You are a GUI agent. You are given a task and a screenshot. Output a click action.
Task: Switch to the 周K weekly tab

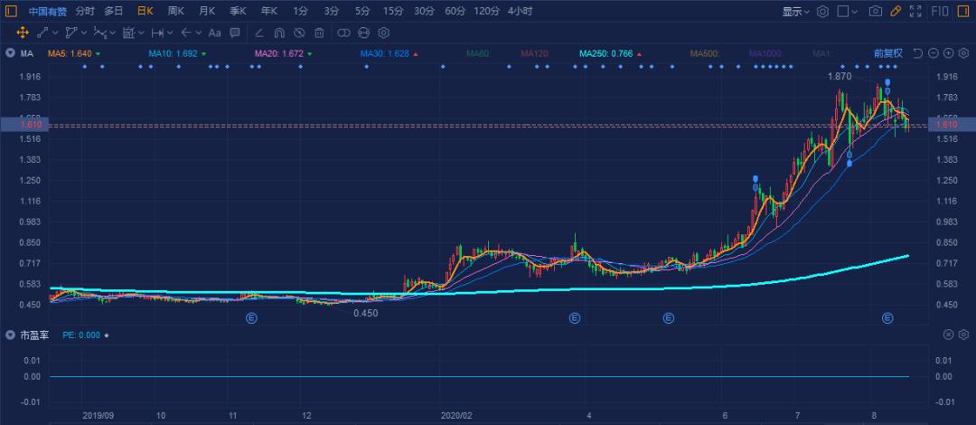click(176, 11)
